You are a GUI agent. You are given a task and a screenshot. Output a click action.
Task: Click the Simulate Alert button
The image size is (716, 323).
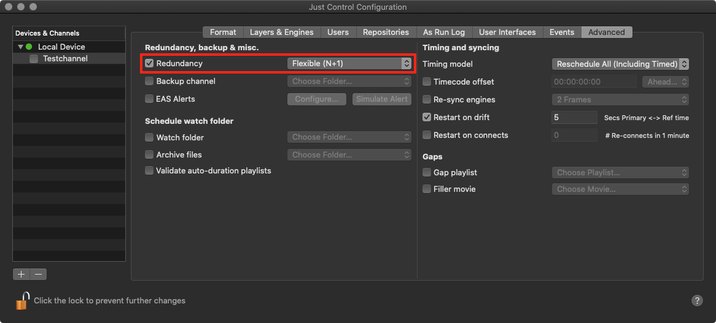pos(382,99)
